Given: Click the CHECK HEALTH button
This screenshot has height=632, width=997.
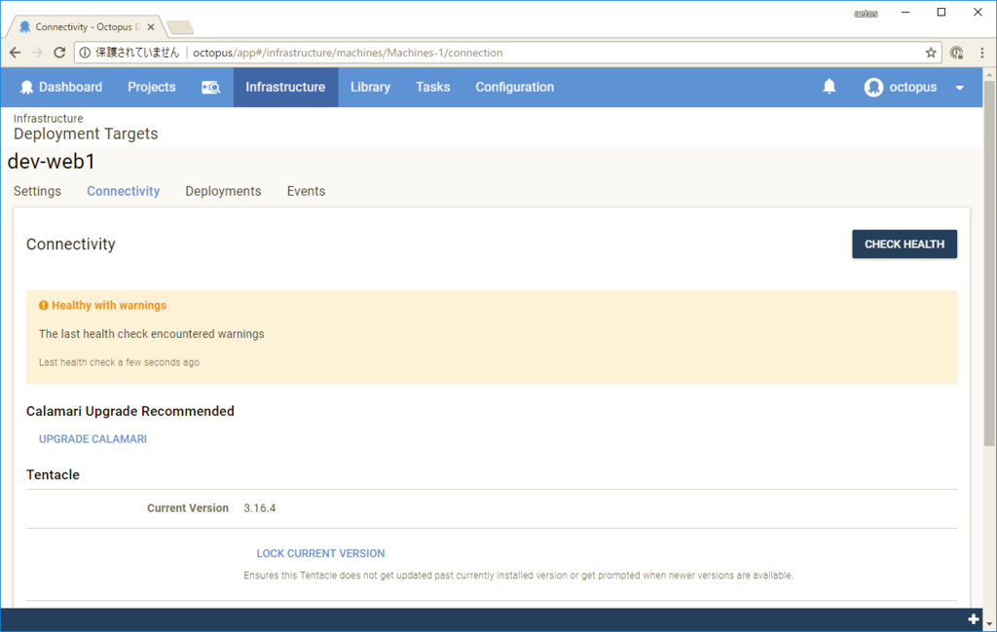Looking at the screenshot, I should pos(905,244).
